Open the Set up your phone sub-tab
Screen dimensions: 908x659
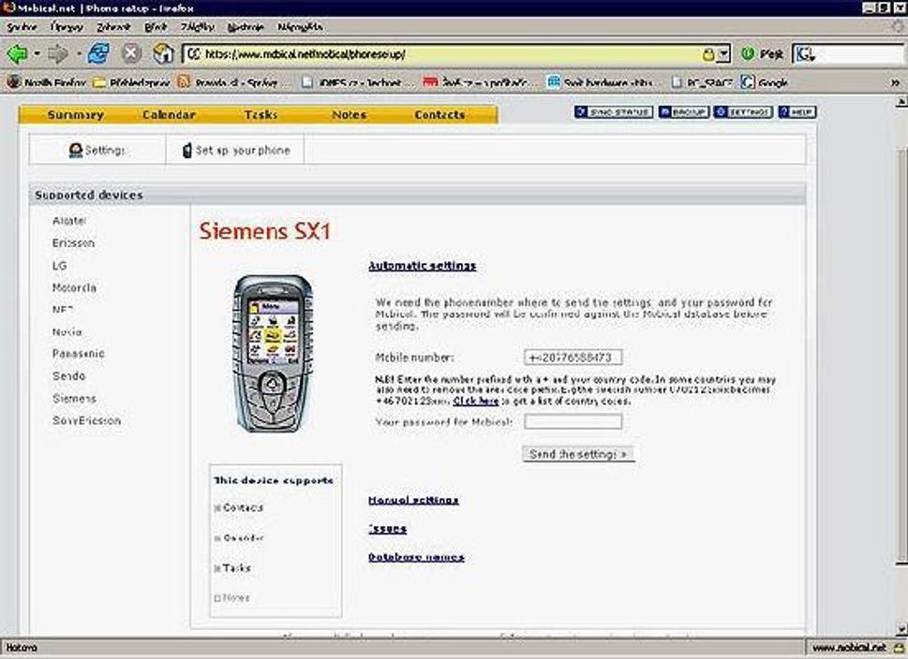(235, 151)
